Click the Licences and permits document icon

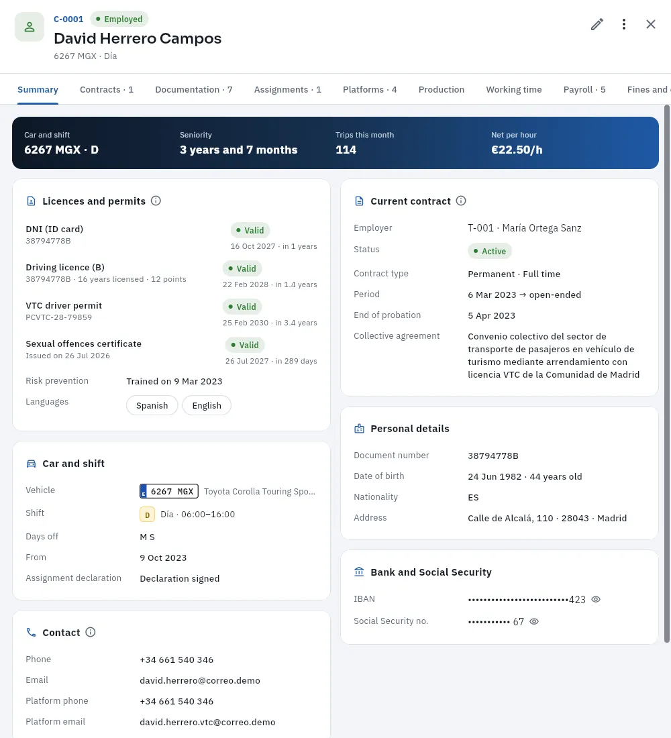click(31, 201)
